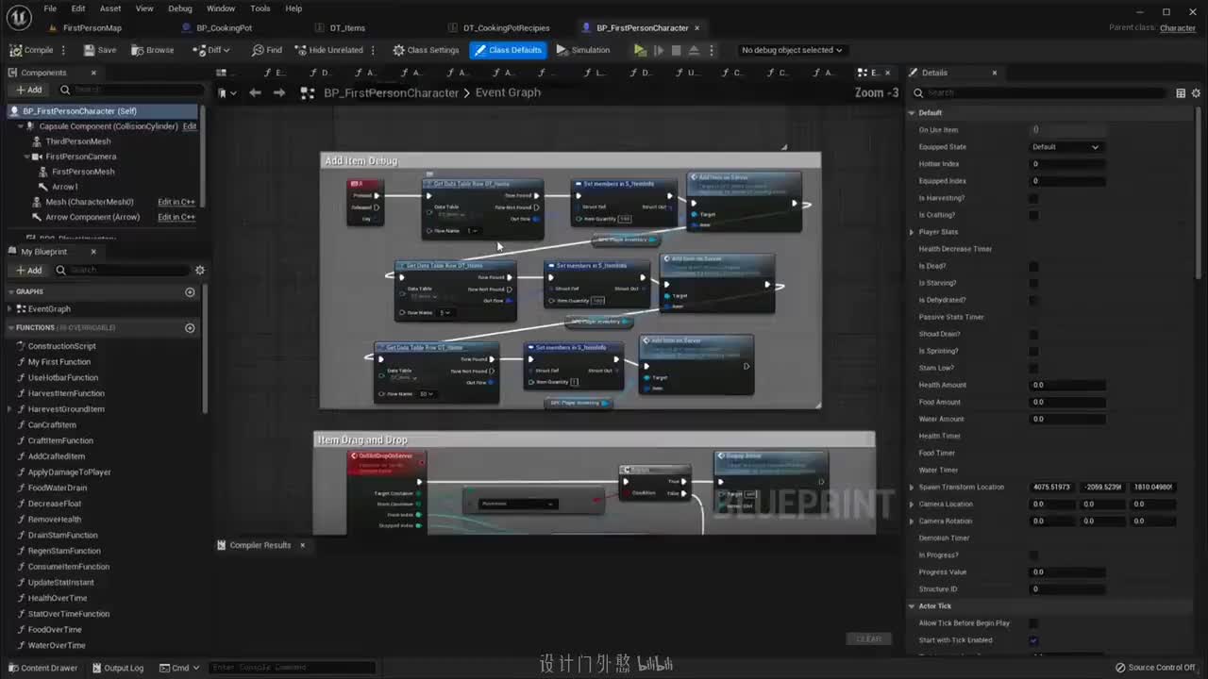Open play options three-dot menu
Image resolution: width=1208 pixels, height=679 pixels.
click(712, 50)
